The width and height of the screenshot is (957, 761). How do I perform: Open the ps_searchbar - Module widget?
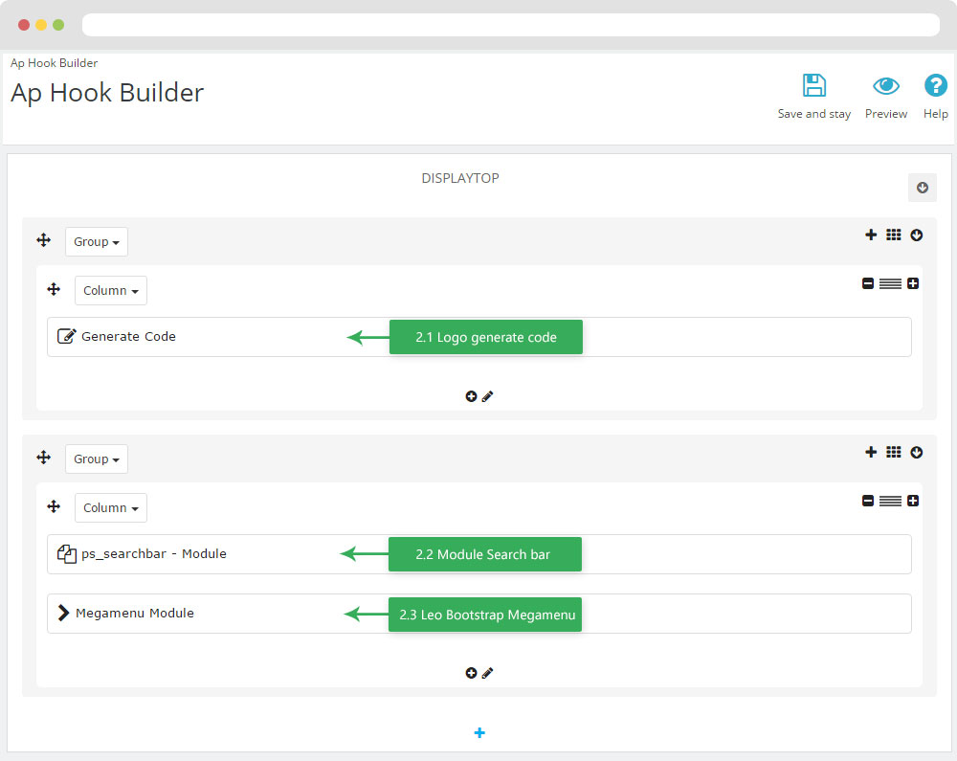point(479,554)
